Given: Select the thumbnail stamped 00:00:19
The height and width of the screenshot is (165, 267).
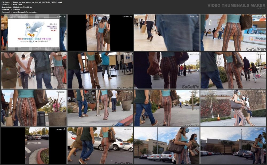Looking at the screenshot, I should click(x=100, y=33).
